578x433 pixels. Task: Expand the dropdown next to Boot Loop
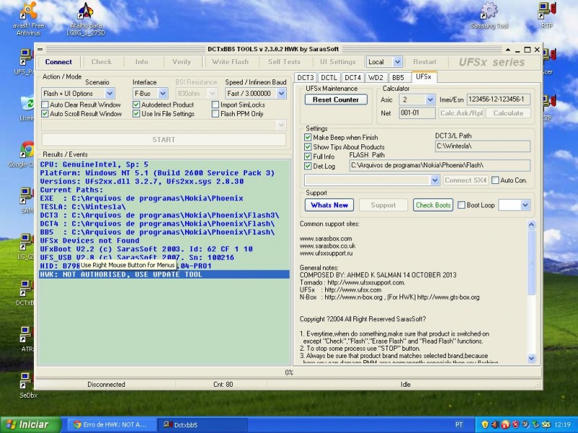pos(525,205)
